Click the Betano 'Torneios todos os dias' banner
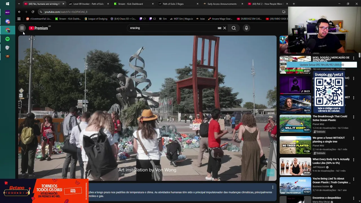Viewport: 361px width, 203px height. [x=44, y=191]
